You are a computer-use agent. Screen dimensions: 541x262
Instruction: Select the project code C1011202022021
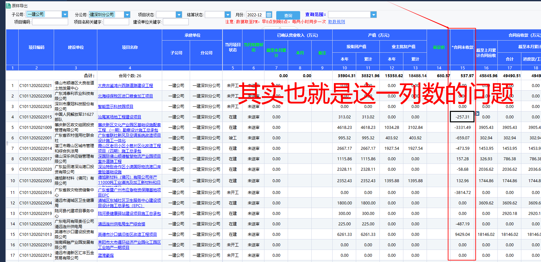(x=36, y=86)
